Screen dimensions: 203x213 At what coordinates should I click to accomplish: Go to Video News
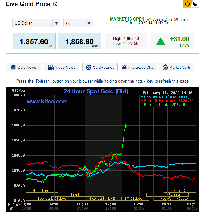coord(65,68)
